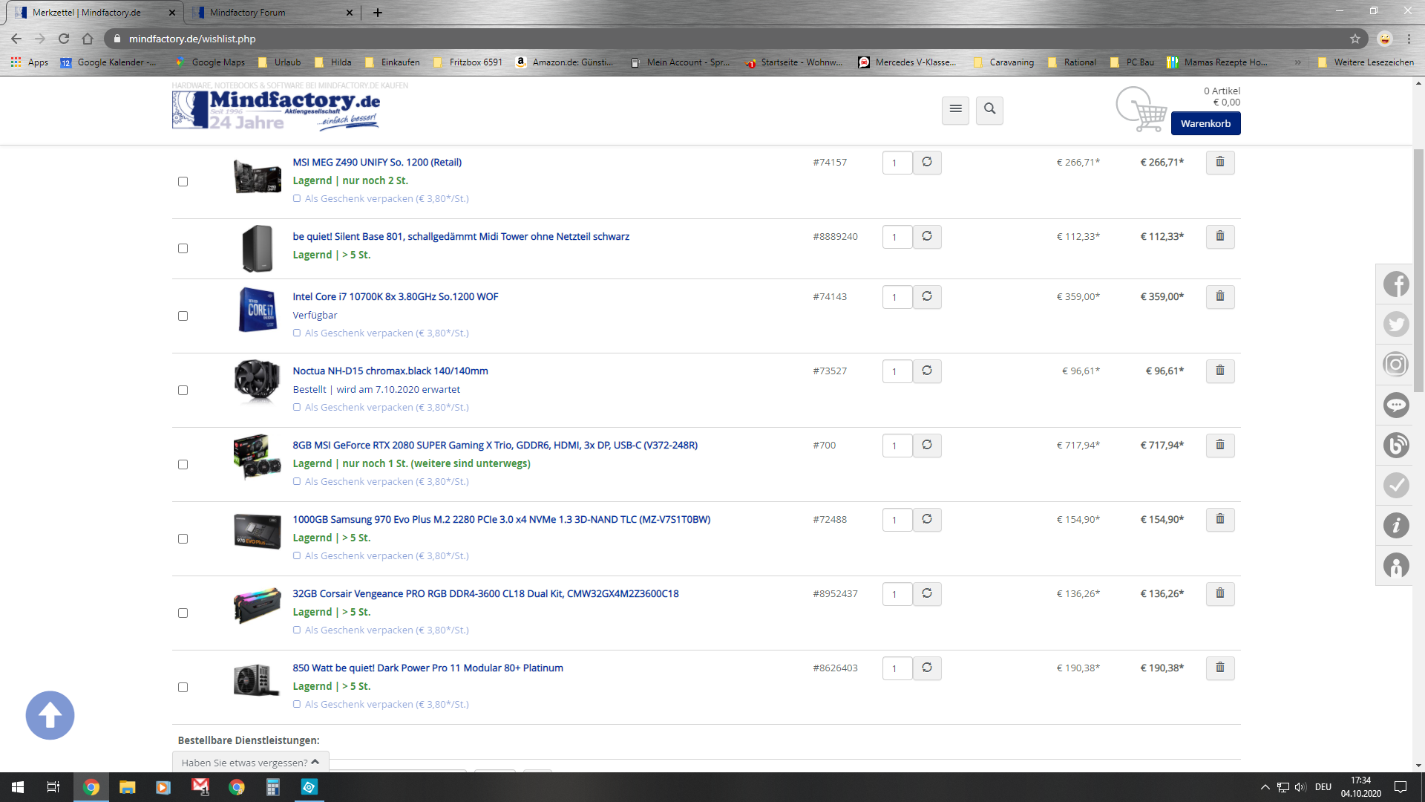Image resolution: width=1425 pixels, height=802 pixels.
Task: Select Merkzettel Mindfactory.de tab
Action: (94, 13)
